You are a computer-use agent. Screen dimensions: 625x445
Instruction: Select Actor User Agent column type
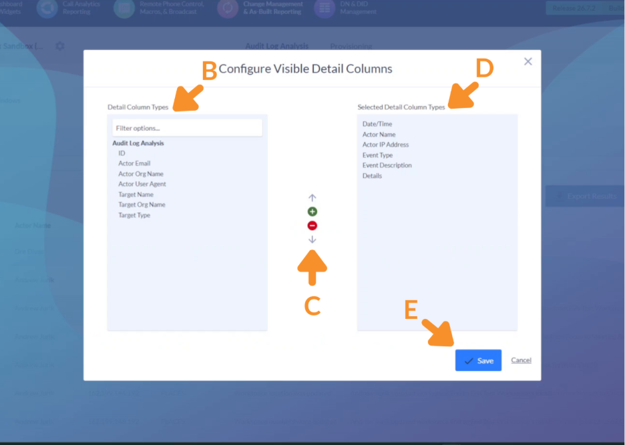[x=142, y=184]
